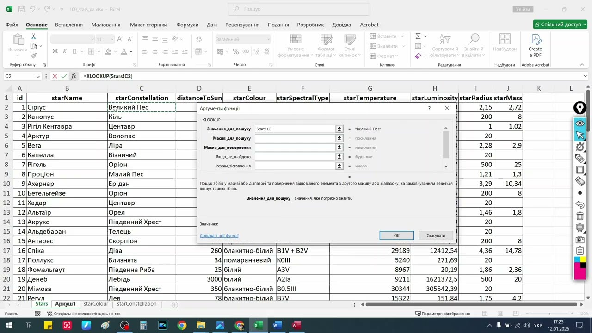The width and height of the screenshot is (592, 333).
Task: Click the question mark in the dialog title
Action: pyautogui.click(x=429, y=108)
